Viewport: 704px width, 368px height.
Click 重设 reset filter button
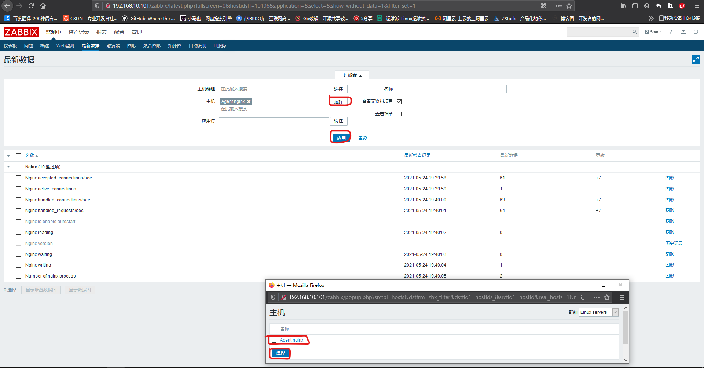(x=363, y=138)
